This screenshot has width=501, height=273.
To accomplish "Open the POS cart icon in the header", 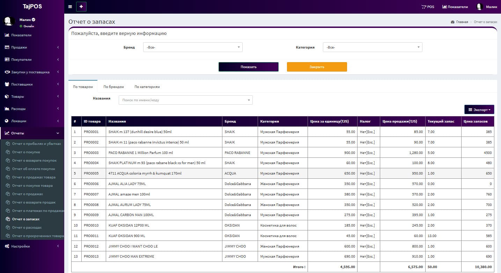I will tap(424, 7).
